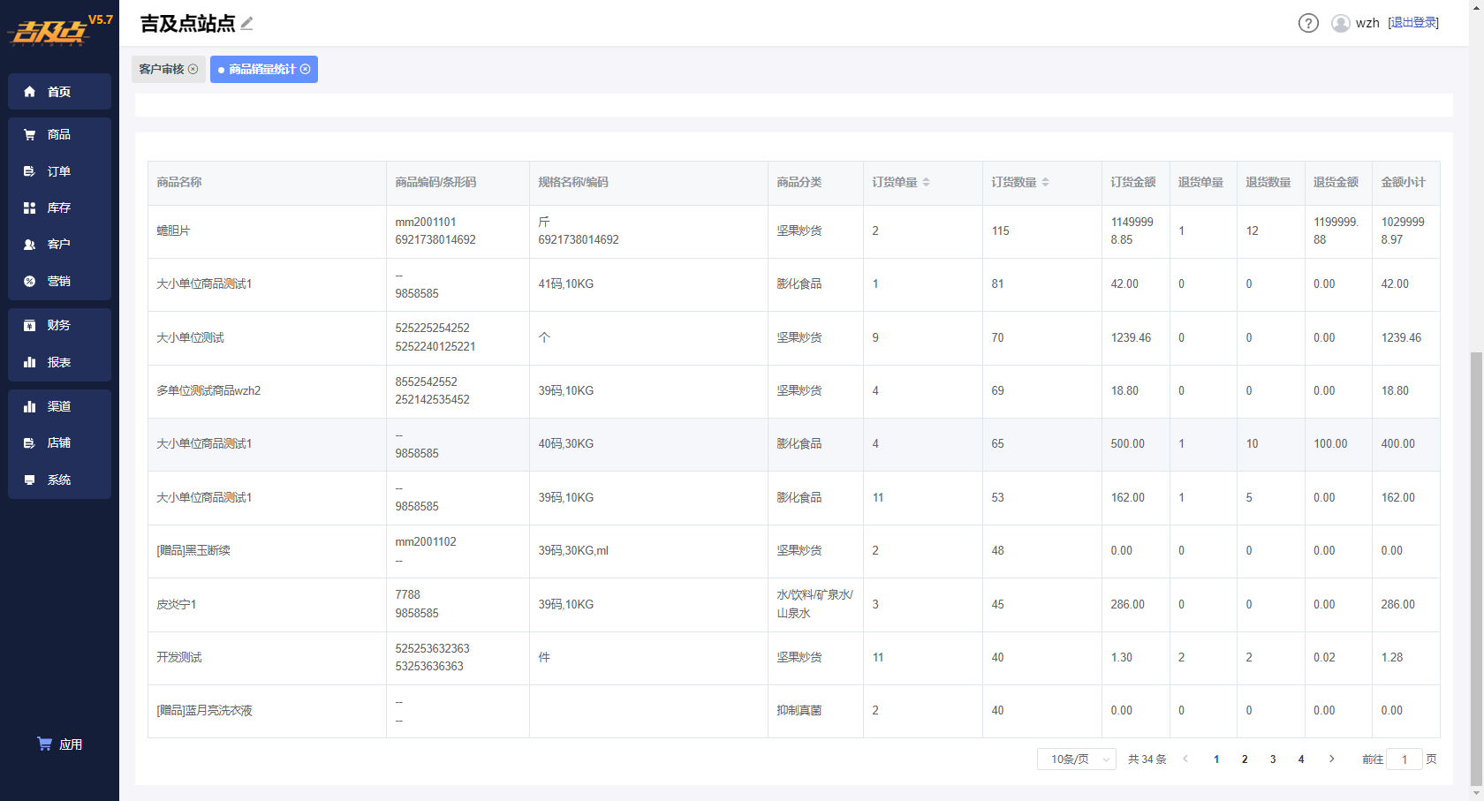Close the 商品销量统计 tab
The height and width of the screenshot is (801, 1484).
click(306, 69)
